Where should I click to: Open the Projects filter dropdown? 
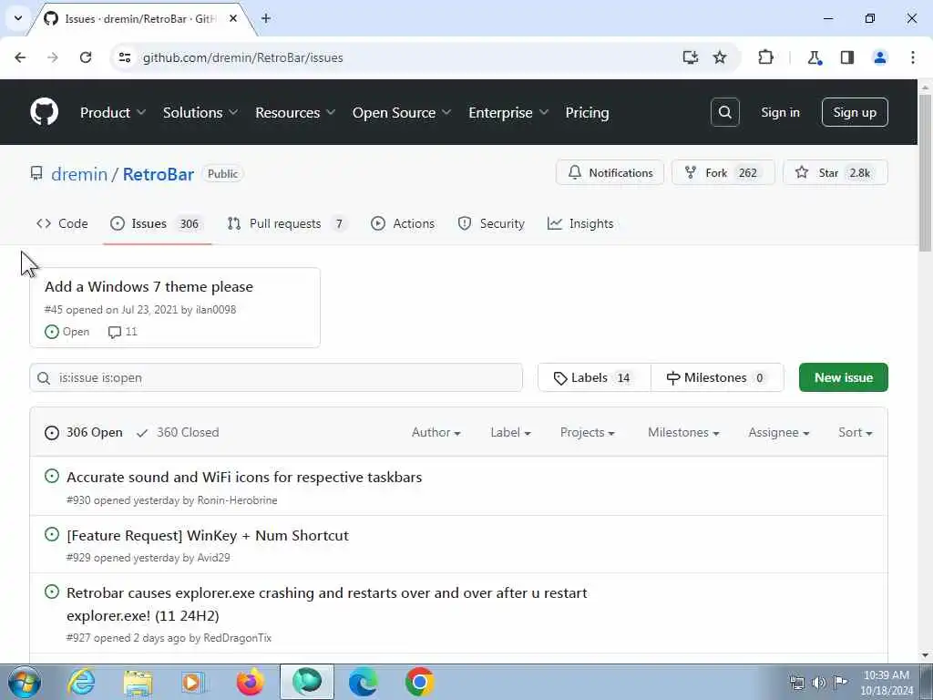coord(587,432)
